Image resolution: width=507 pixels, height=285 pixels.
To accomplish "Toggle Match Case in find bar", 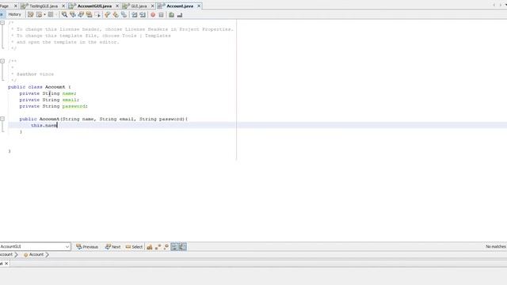I will pyautogui.click(x=150, y=247).
